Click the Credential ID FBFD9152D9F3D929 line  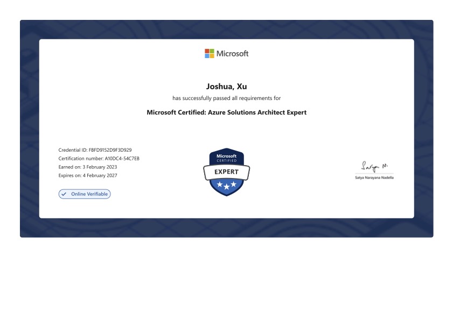tap(95, 150)
